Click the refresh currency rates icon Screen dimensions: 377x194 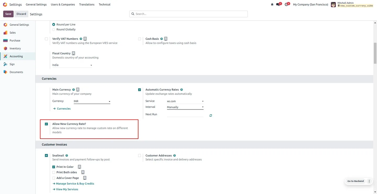coord(211,115)
